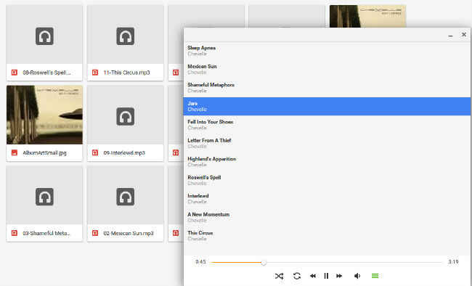Screen dimensions: 472x286
Task: Click the red audio icon beside 09-Interlewd.mp3
Action: pyautogui.click(x=95, y=152)
